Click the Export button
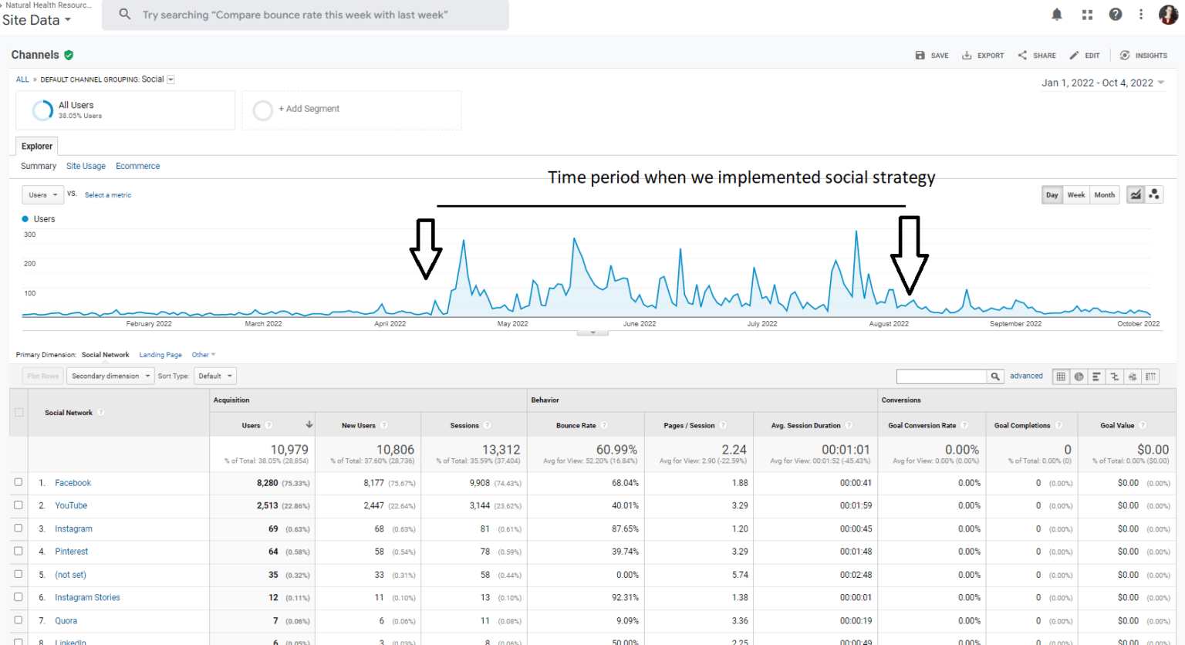This screenshot has height=645, width=1185. click(983, 56)
